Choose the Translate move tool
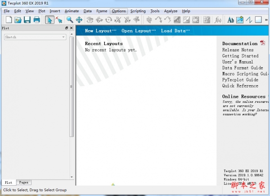Image resolution: width=270 pixels, height=196 pixels. [79, 19]
